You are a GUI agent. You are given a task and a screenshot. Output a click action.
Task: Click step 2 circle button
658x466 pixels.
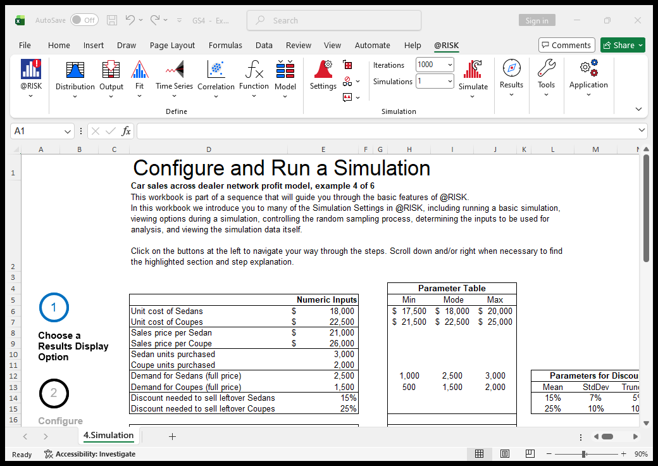click(54, 393)
